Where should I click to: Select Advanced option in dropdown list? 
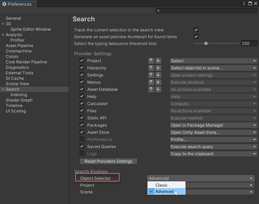pyautogui.click(x=164, y=192)
